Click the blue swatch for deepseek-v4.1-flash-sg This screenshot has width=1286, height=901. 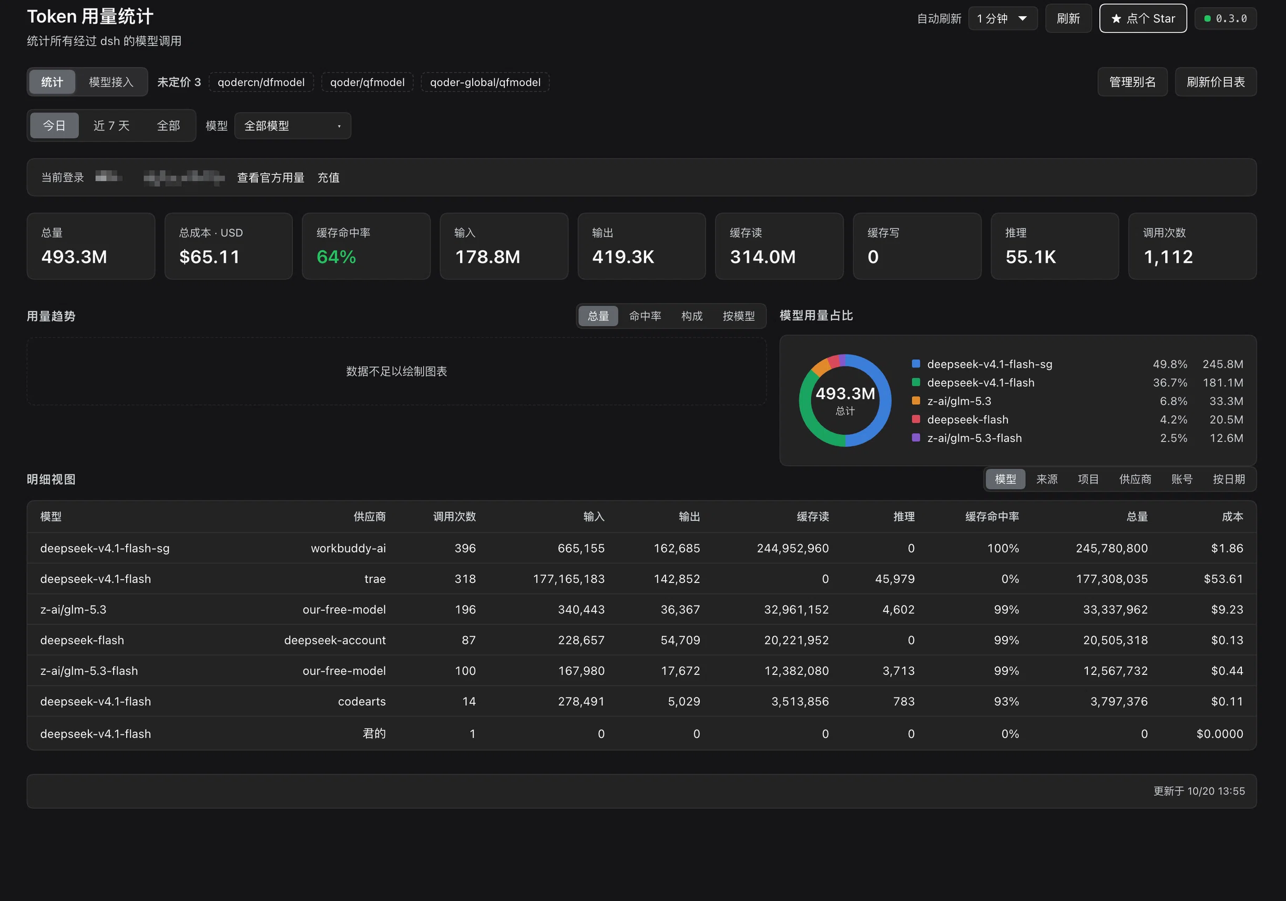click(x=916, y=364)
